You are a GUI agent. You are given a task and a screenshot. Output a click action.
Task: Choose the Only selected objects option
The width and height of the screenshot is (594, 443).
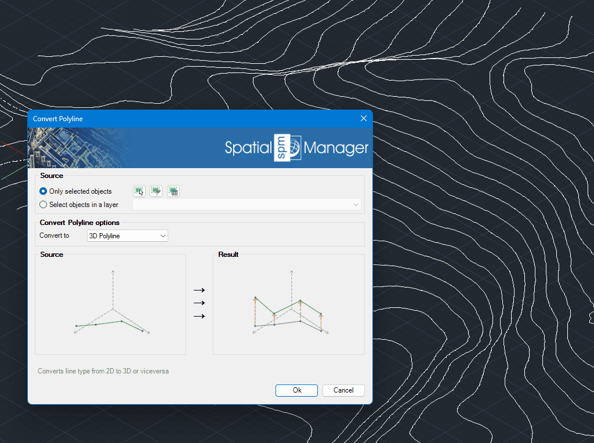pyautogui.click(x=75, y=191)
